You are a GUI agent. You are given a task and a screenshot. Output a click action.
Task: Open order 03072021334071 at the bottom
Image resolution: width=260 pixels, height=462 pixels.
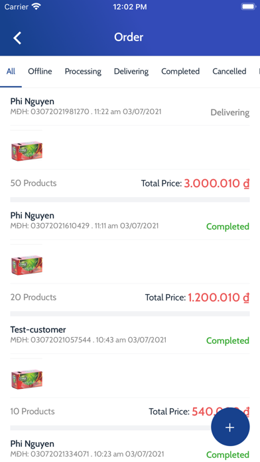click(x=130, y=449)
